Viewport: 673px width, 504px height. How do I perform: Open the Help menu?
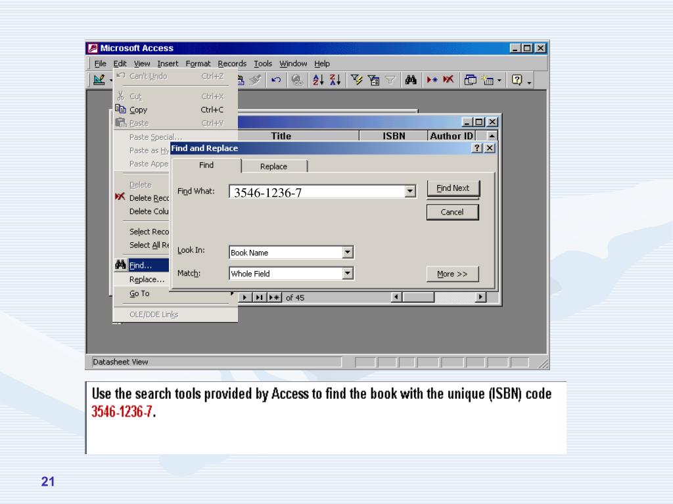point(322,64)
